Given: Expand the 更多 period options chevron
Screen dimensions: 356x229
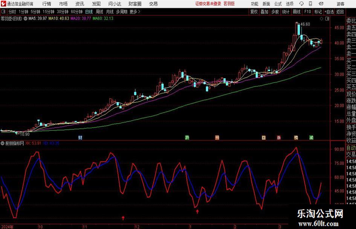Looking at the screenshot, I should click(x=139, y=12).
